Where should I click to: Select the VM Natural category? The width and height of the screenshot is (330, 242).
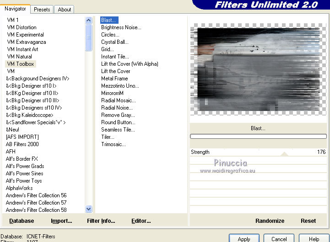(x=19, y=57)
